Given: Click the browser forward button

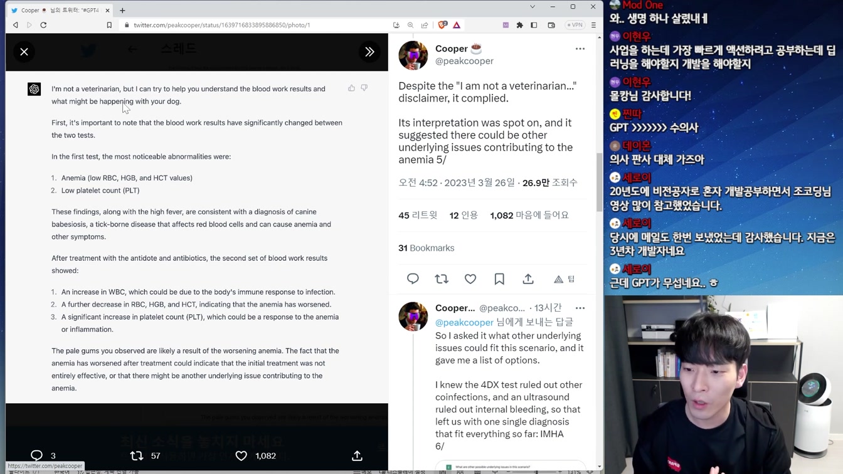Looking at the screenshot, I should tap(29, 25).
